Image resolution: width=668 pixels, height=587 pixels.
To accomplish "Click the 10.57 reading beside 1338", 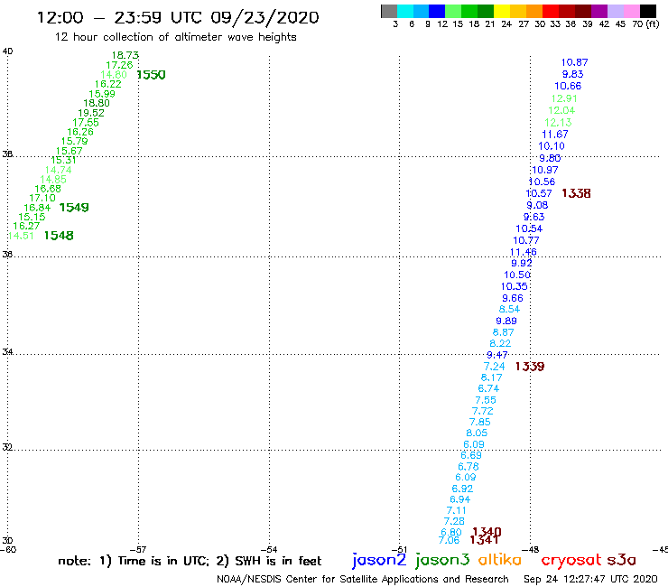I will (x=539, y=193).
